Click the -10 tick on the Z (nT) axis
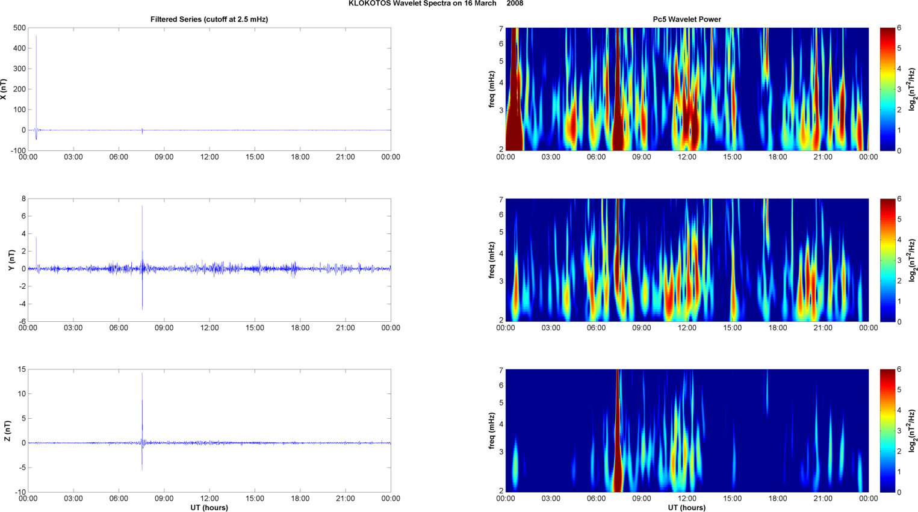 pos(20,492)
